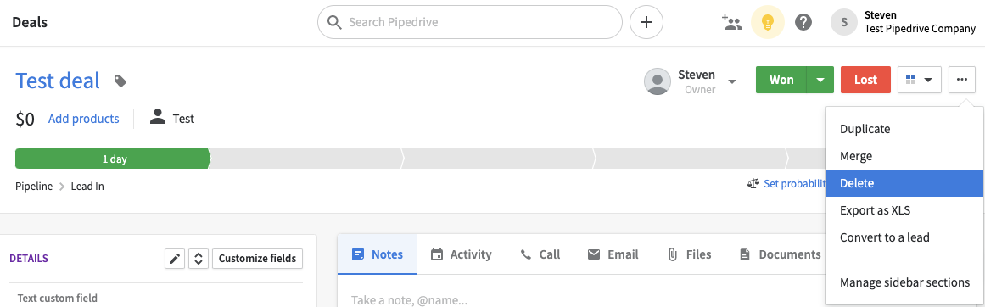Click the invite users icon

pyautogui.click(x=732, y=23)
